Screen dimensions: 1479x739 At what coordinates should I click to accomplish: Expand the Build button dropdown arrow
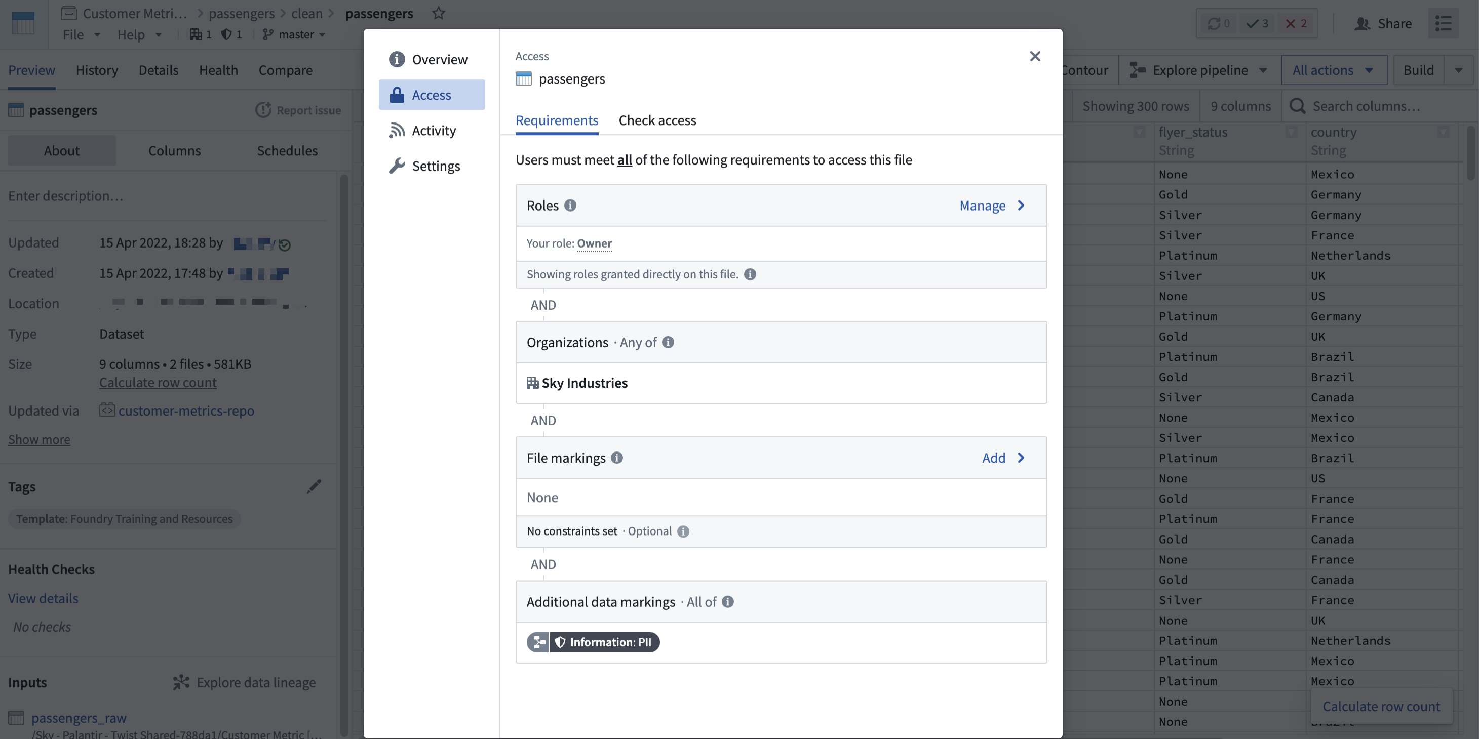coord(1458,70)
